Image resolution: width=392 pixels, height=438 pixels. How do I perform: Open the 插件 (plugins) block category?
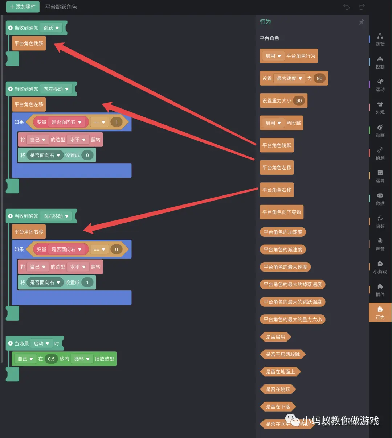(x=380, y=290)
